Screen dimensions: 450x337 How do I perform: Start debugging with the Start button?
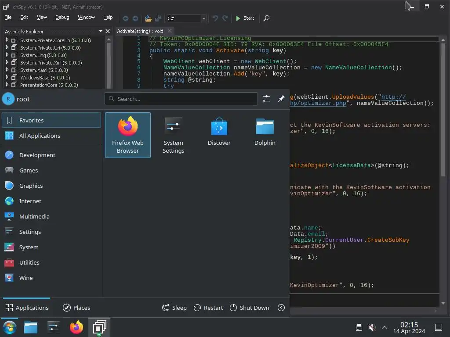click(x=245, y=18)
